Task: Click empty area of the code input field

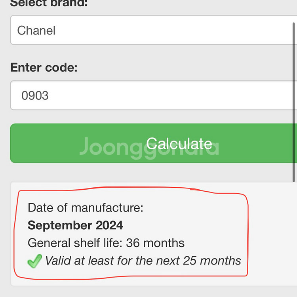Action: point(170,95)
